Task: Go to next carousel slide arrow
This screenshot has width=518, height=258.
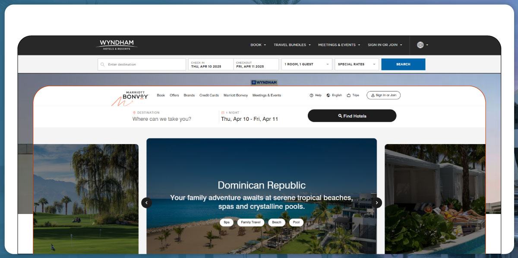Action: point(377,202)
